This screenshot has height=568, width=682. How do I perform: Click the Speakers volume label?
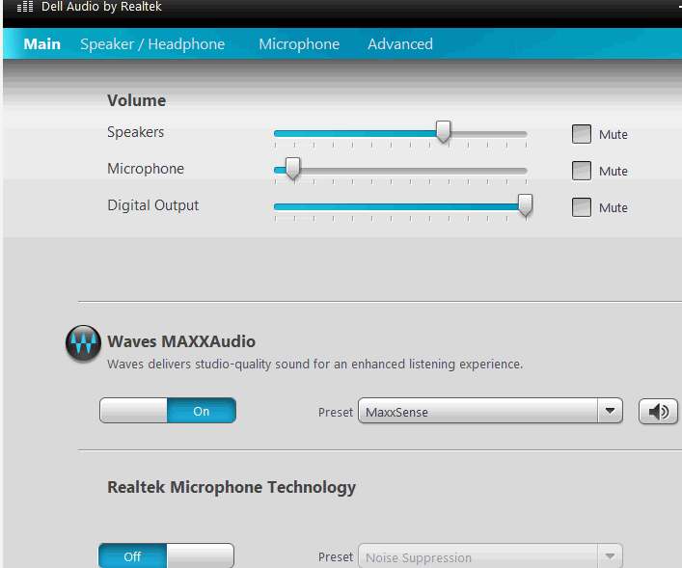(136, 132)
